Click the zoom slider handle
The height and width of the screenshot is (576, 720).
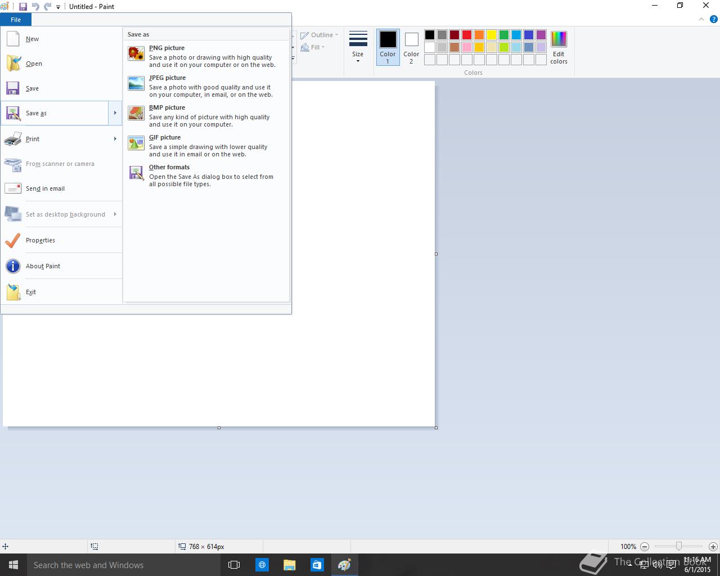[679, 546]
